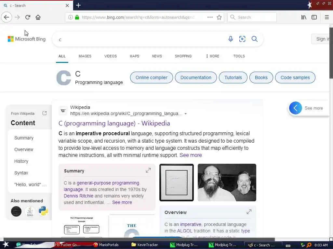Start voice search with microphone icon
Screen dimensions: 333x249
pos(231,39)
